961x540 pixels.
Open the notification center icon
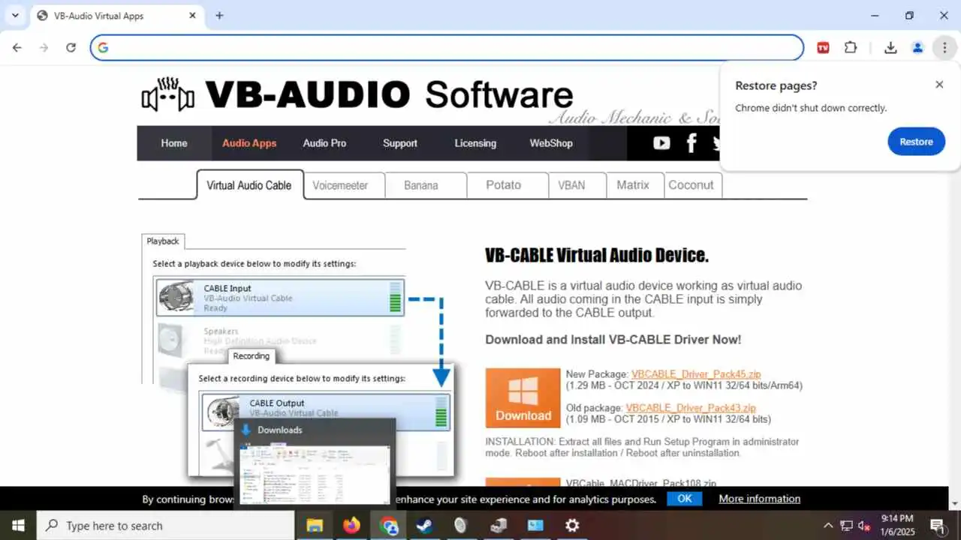[x=937, y=525]
